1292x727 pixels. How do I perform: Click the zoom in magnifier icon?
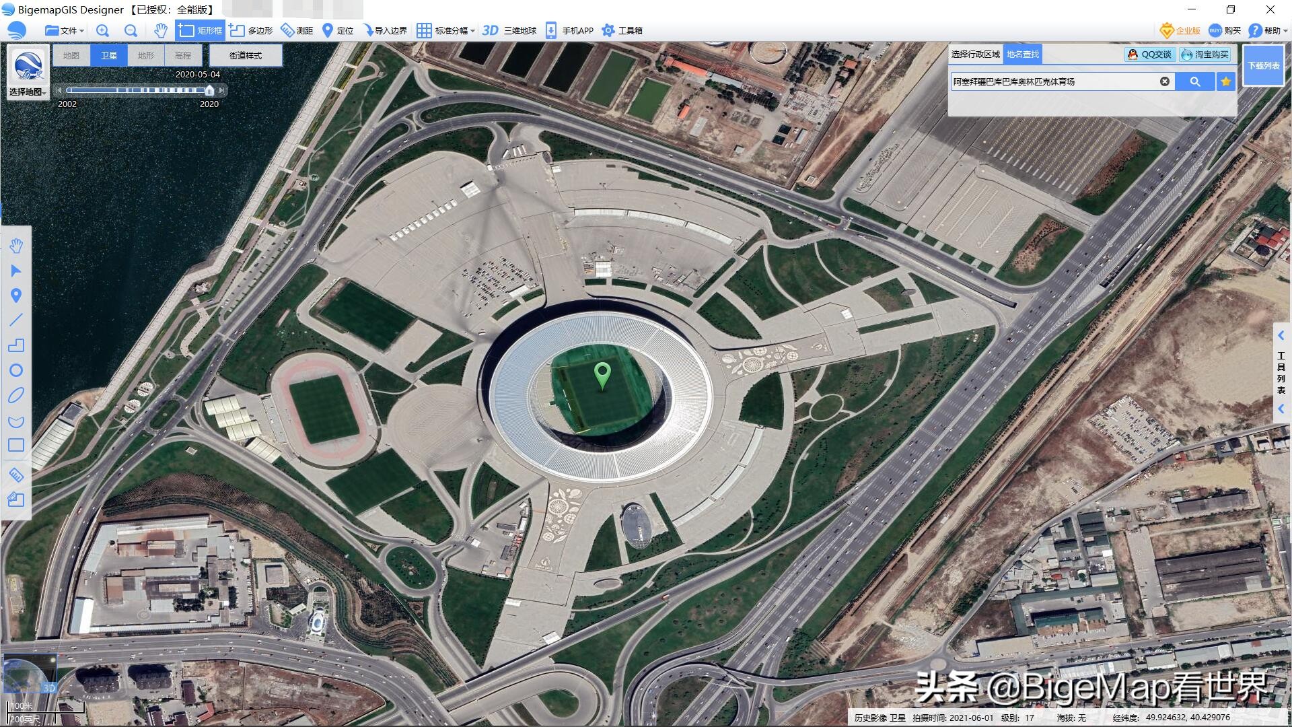click(102, 30)
